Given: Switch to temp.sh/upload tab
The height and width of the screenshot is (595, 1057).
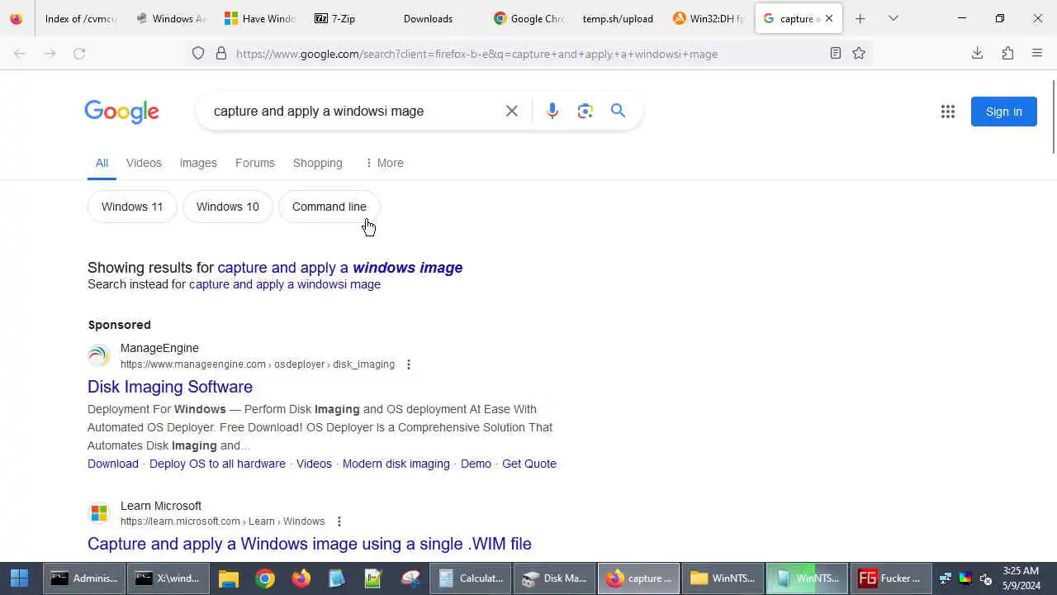Looking at the screenshot, I should (x=617, y=18).
